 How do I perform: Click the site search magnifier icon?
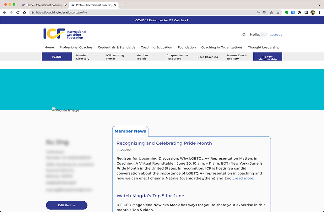[x=244, y=35]
